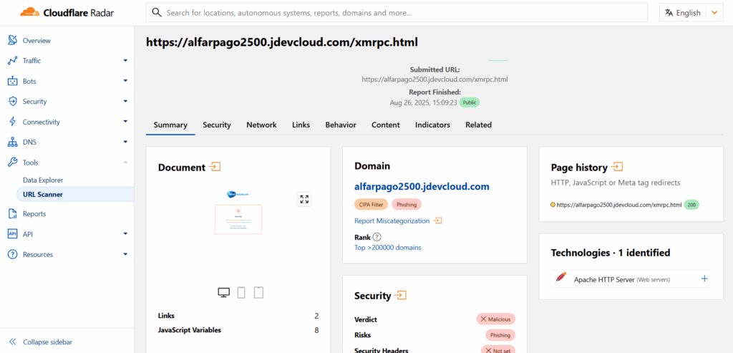Expand the Security sidebar submenu
Screen dimensions: 733x353
click(125, 102)
